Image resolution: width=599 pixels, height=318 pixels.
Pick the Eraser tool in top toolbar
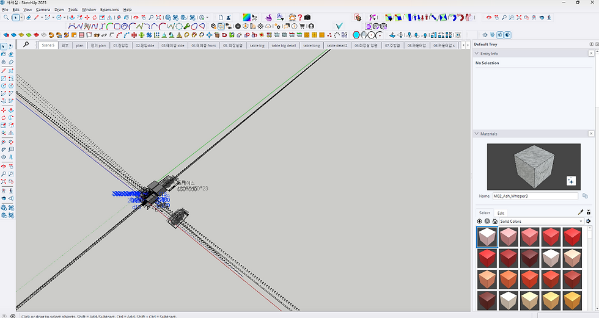[x=29, y=18]
